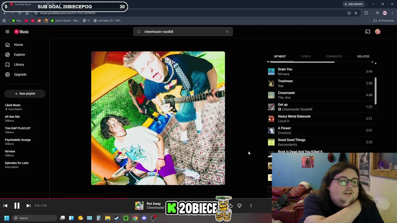Open the Chrome profile avatar
397x223 pixels.
pyautogui.click(x=385, y=13)
